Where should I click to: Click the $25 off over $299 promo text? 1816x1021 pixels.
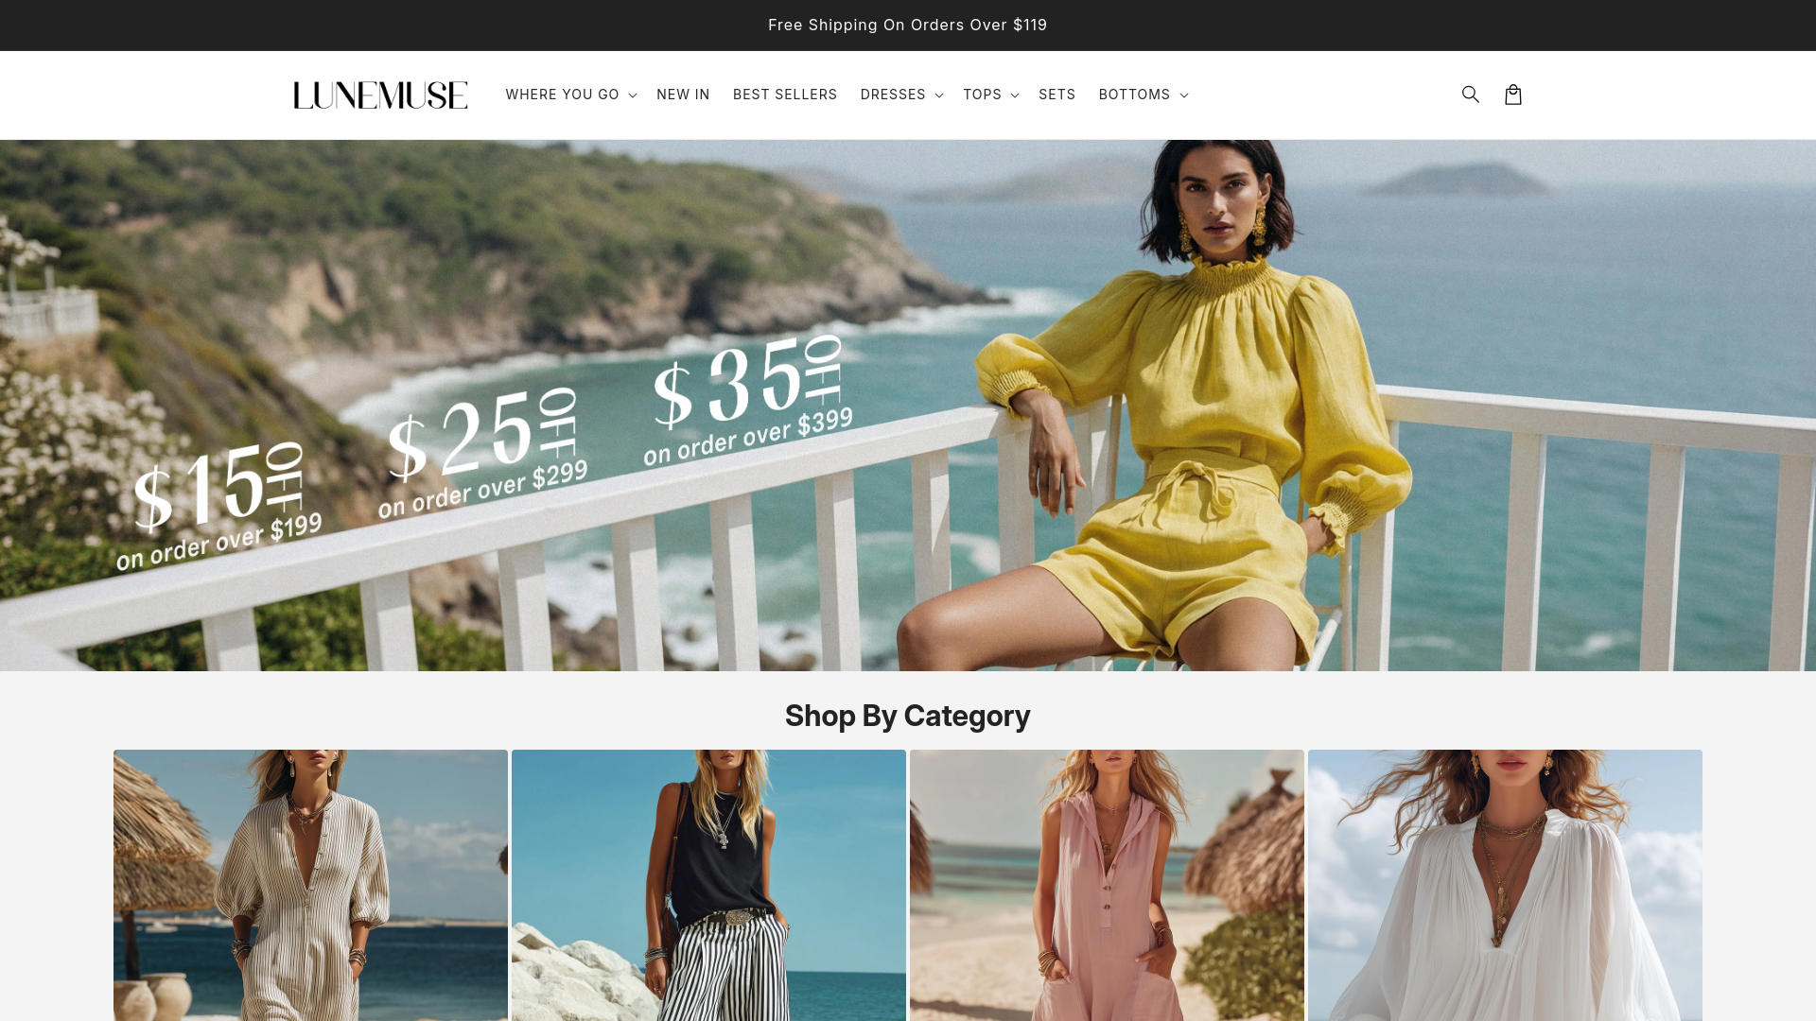coord(482,454)
